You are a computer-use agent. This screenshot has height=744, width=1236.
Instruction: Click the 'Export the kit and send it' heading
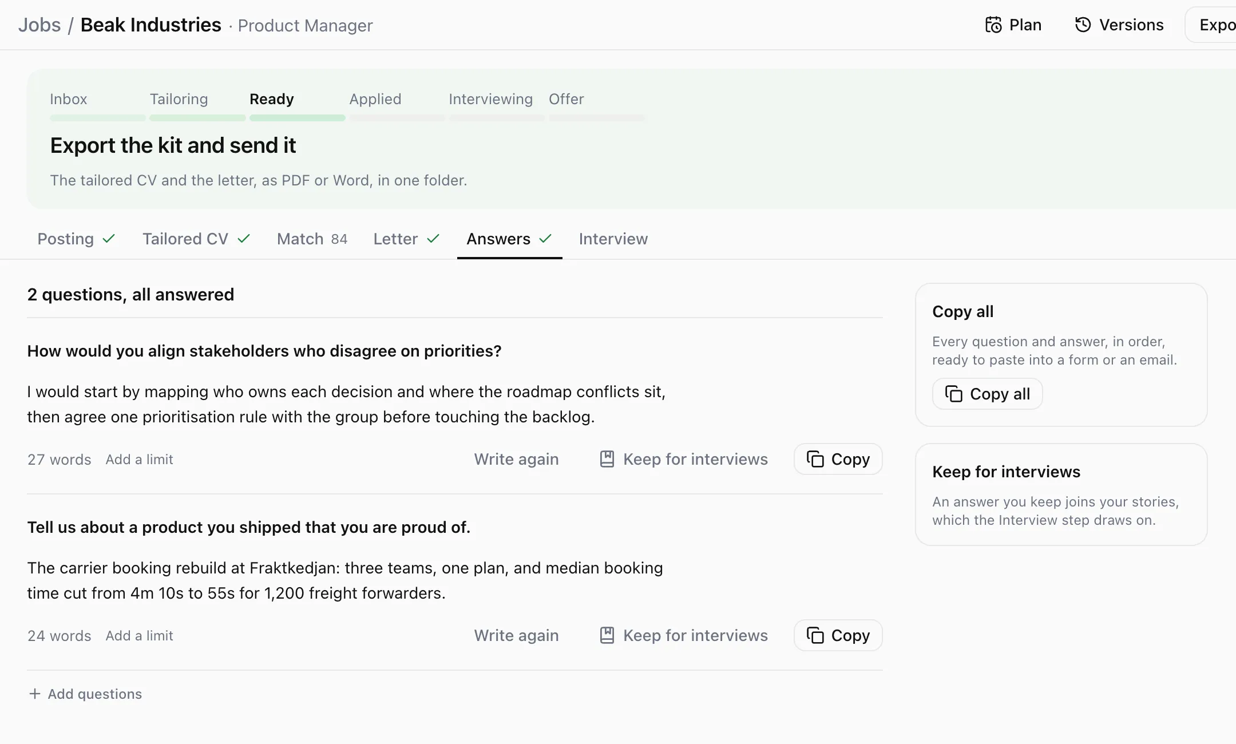[x=173, y=145]
